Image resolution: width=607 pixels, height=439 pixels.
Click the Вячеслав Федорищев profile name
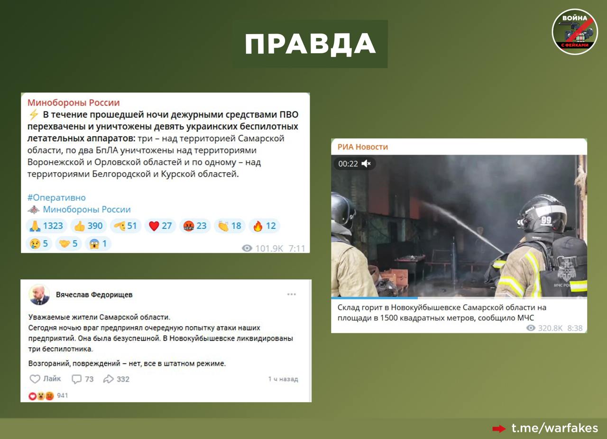point(94,294)
